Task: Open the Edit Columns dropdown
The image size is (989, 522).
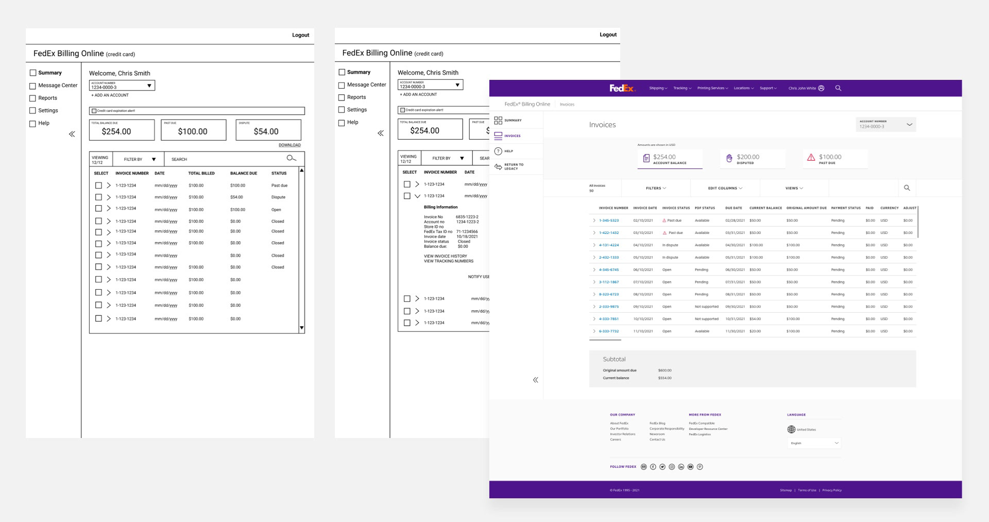Action: [x=725, y=188]
